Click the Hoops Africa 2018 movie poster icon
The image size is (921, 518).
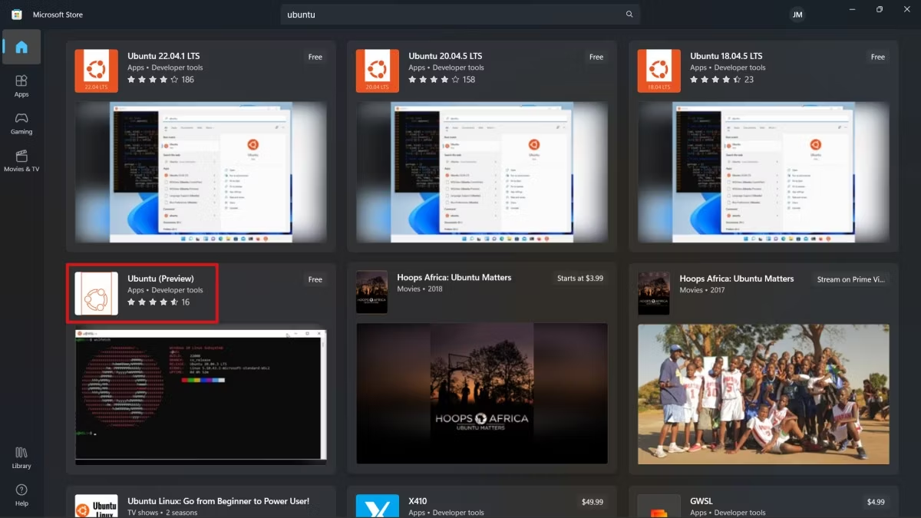[x=371, y=292]
